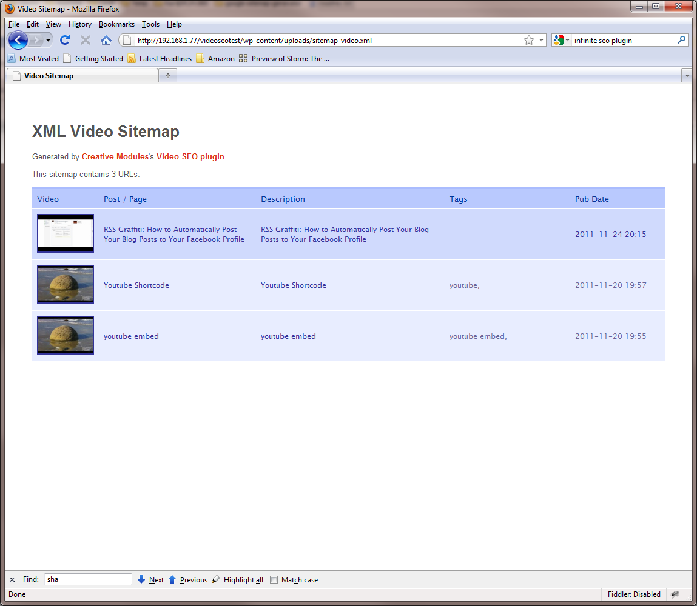
Task: Find the Previous match
Action: [188, 579]
